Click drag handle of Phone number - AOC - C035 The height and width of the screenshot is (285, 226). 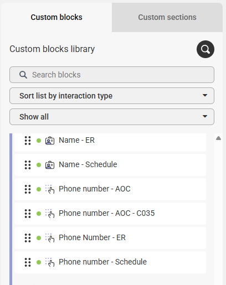point(28,214)
